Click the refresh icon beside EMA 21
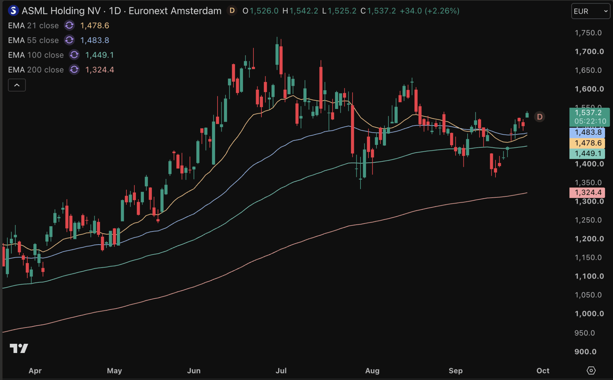 pos(69,25)
